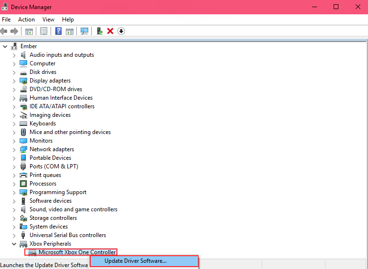Click the blue Help question mark icon
368x269 pixels.
pos(58,31)
